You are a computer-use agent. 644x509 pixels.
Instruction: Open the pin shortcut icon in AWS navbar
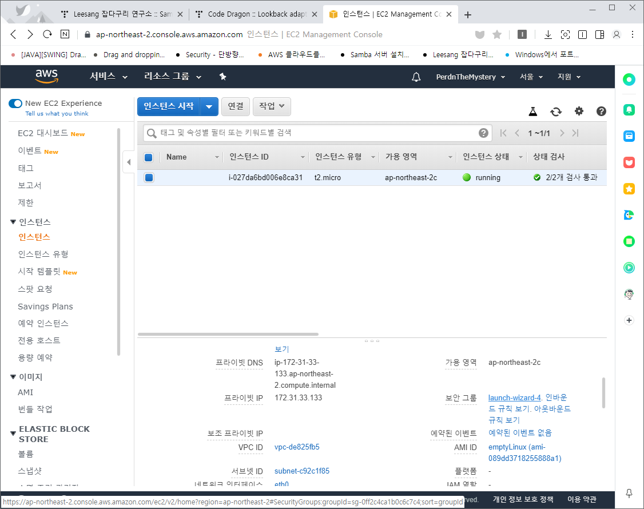(x=222, y=77)
